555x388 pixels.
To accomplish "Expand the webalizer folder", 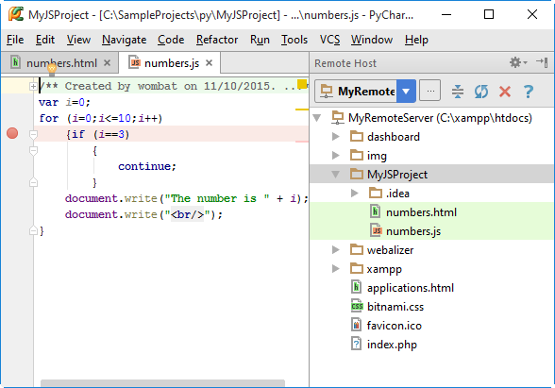I will [x=336, y=249].
